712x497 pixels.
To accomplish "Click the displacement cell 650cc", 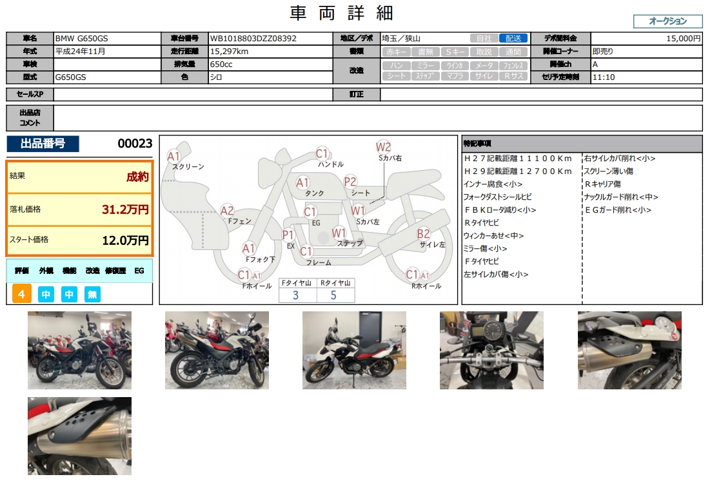I will click(x=270, y=64).
